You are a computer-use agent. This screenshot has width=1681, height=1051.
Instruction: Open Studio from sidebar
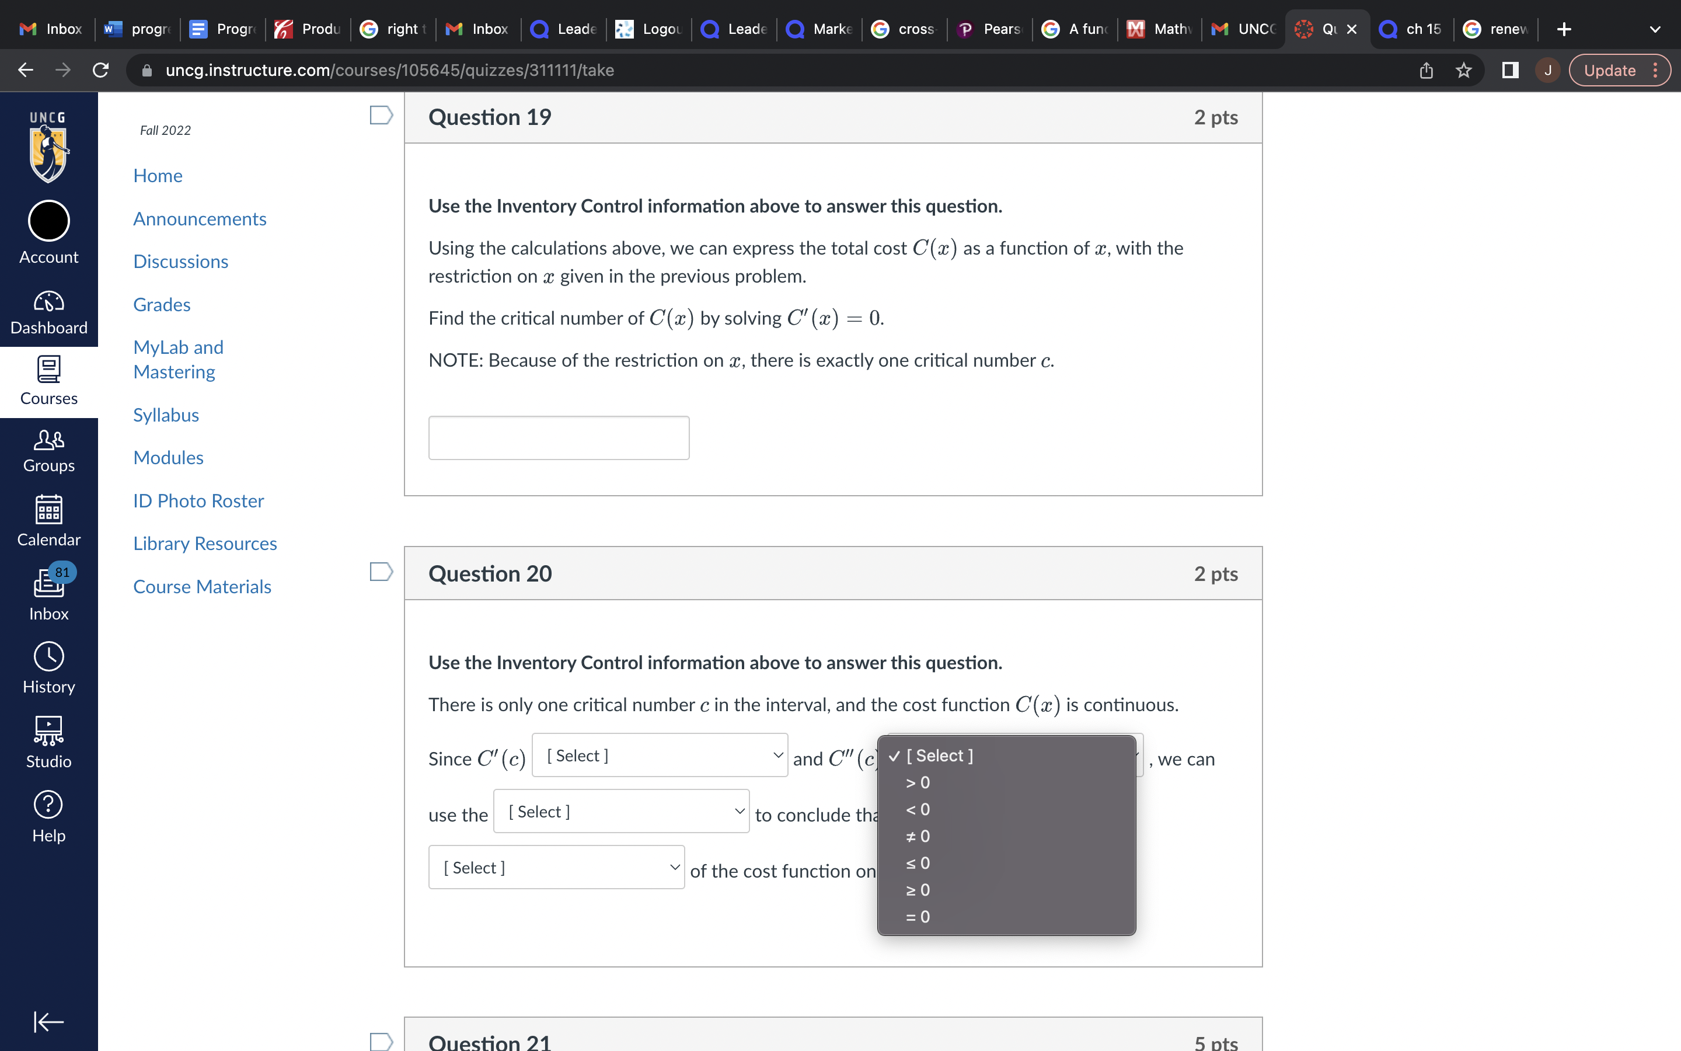pos(48,742)
